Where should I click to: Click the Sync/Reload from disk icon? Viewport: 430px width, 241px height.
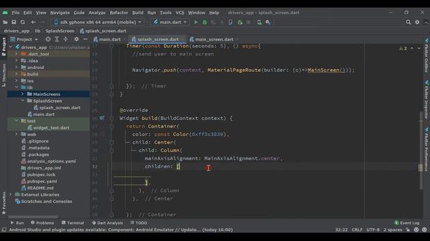coord(22,22)
